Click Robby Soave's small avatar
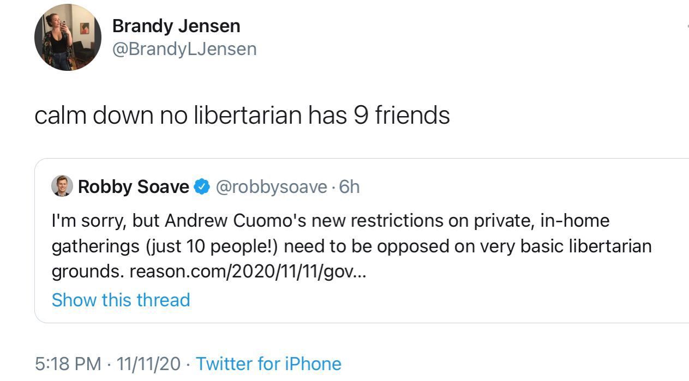 (62, 186)
